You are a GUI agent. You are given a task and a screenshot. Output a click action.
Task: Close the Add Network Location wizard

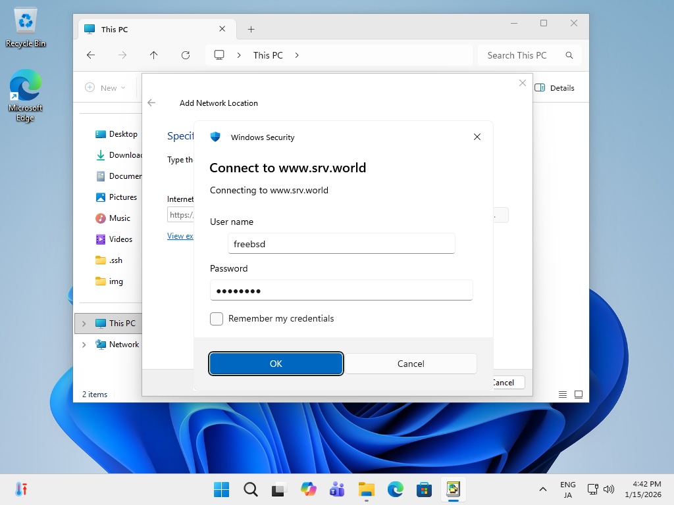pos(522,83)
